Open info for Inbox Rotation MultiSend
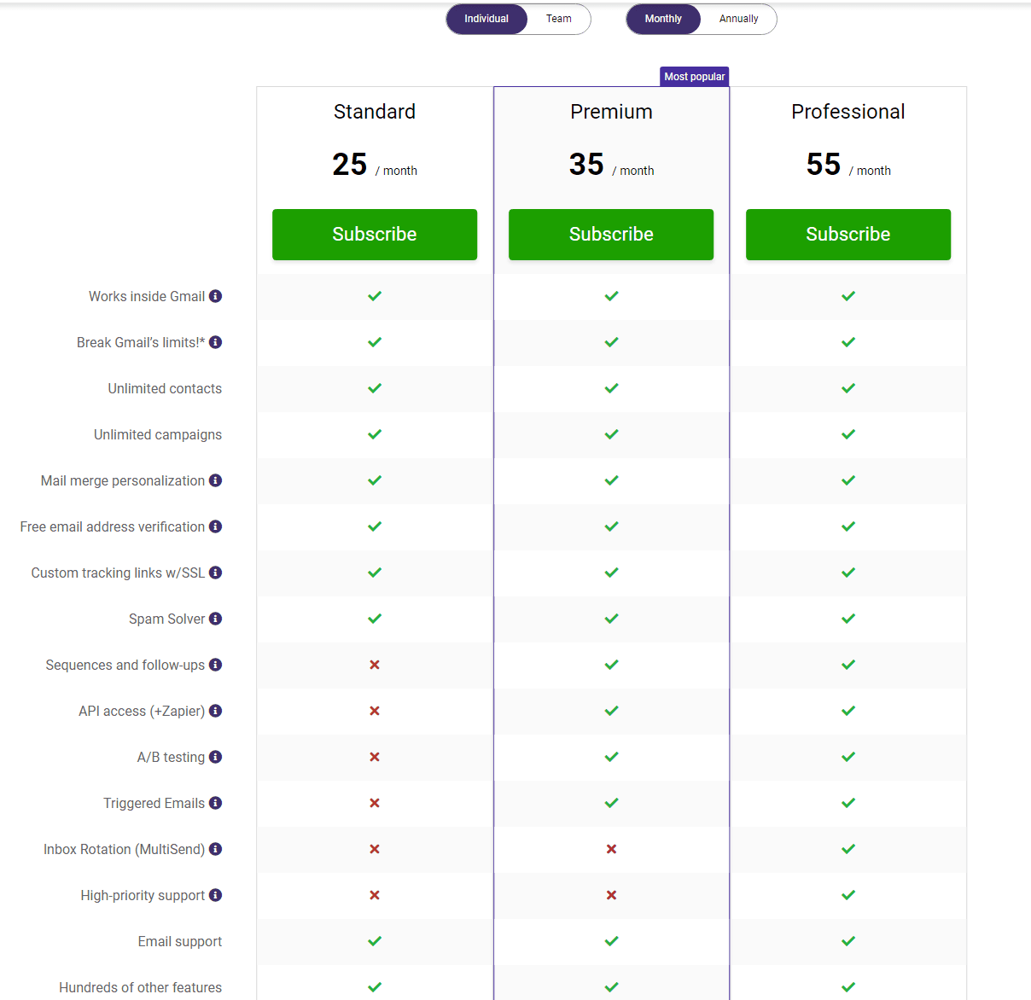This screenshot has width=1031, height=1000. click(215, 849)
